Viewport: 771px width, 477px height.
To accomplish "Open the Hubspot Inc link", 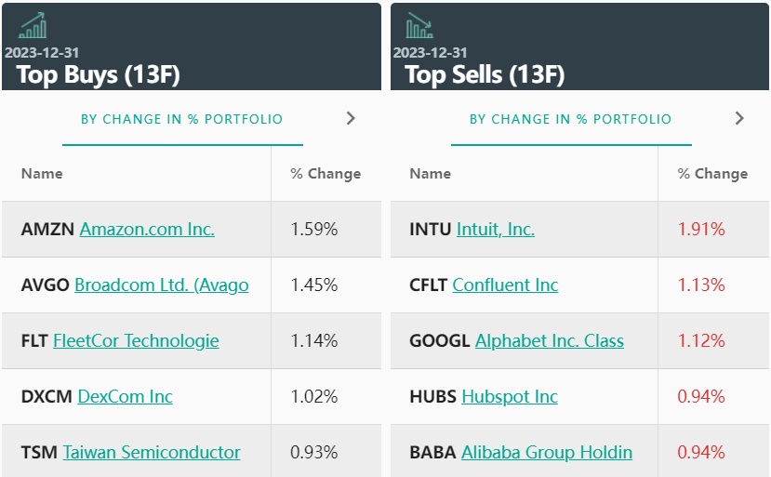I will 510,396.
